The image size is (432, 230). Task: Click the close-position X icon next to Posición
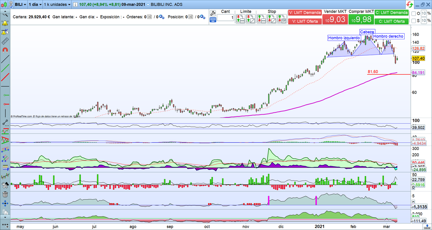point(191,17)
